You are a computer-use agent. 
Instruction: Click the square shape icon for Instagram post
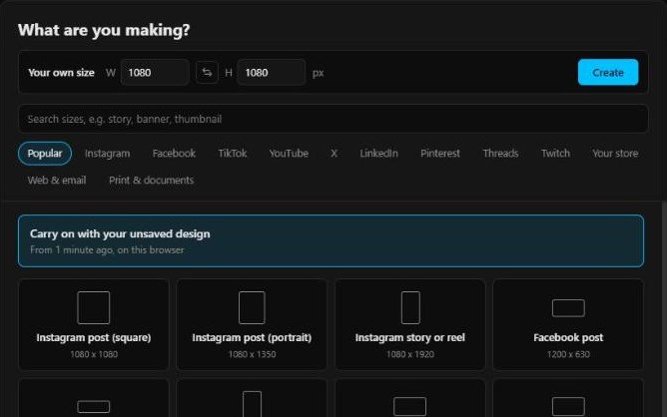[94, 307]
